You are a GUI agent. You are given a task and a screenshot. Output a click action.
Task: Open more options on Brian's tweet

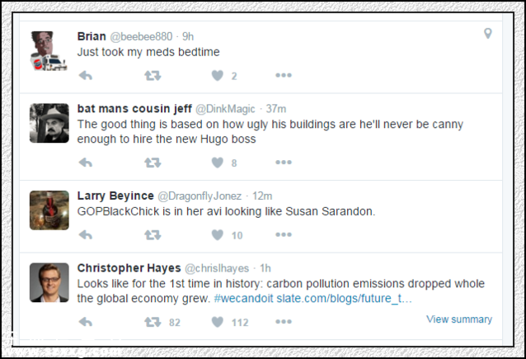pos(284,75)
